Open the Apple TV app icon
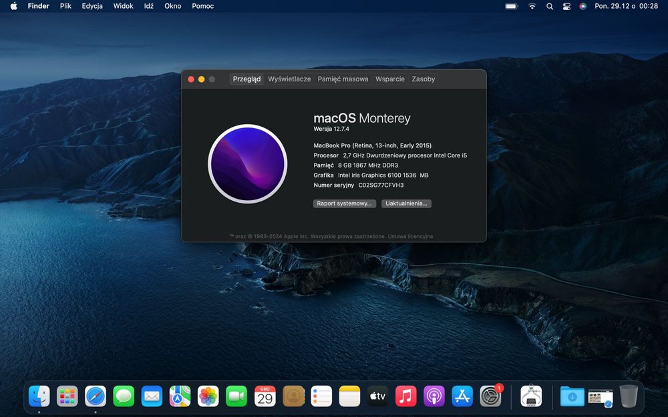668x417 pixels. 377,396
